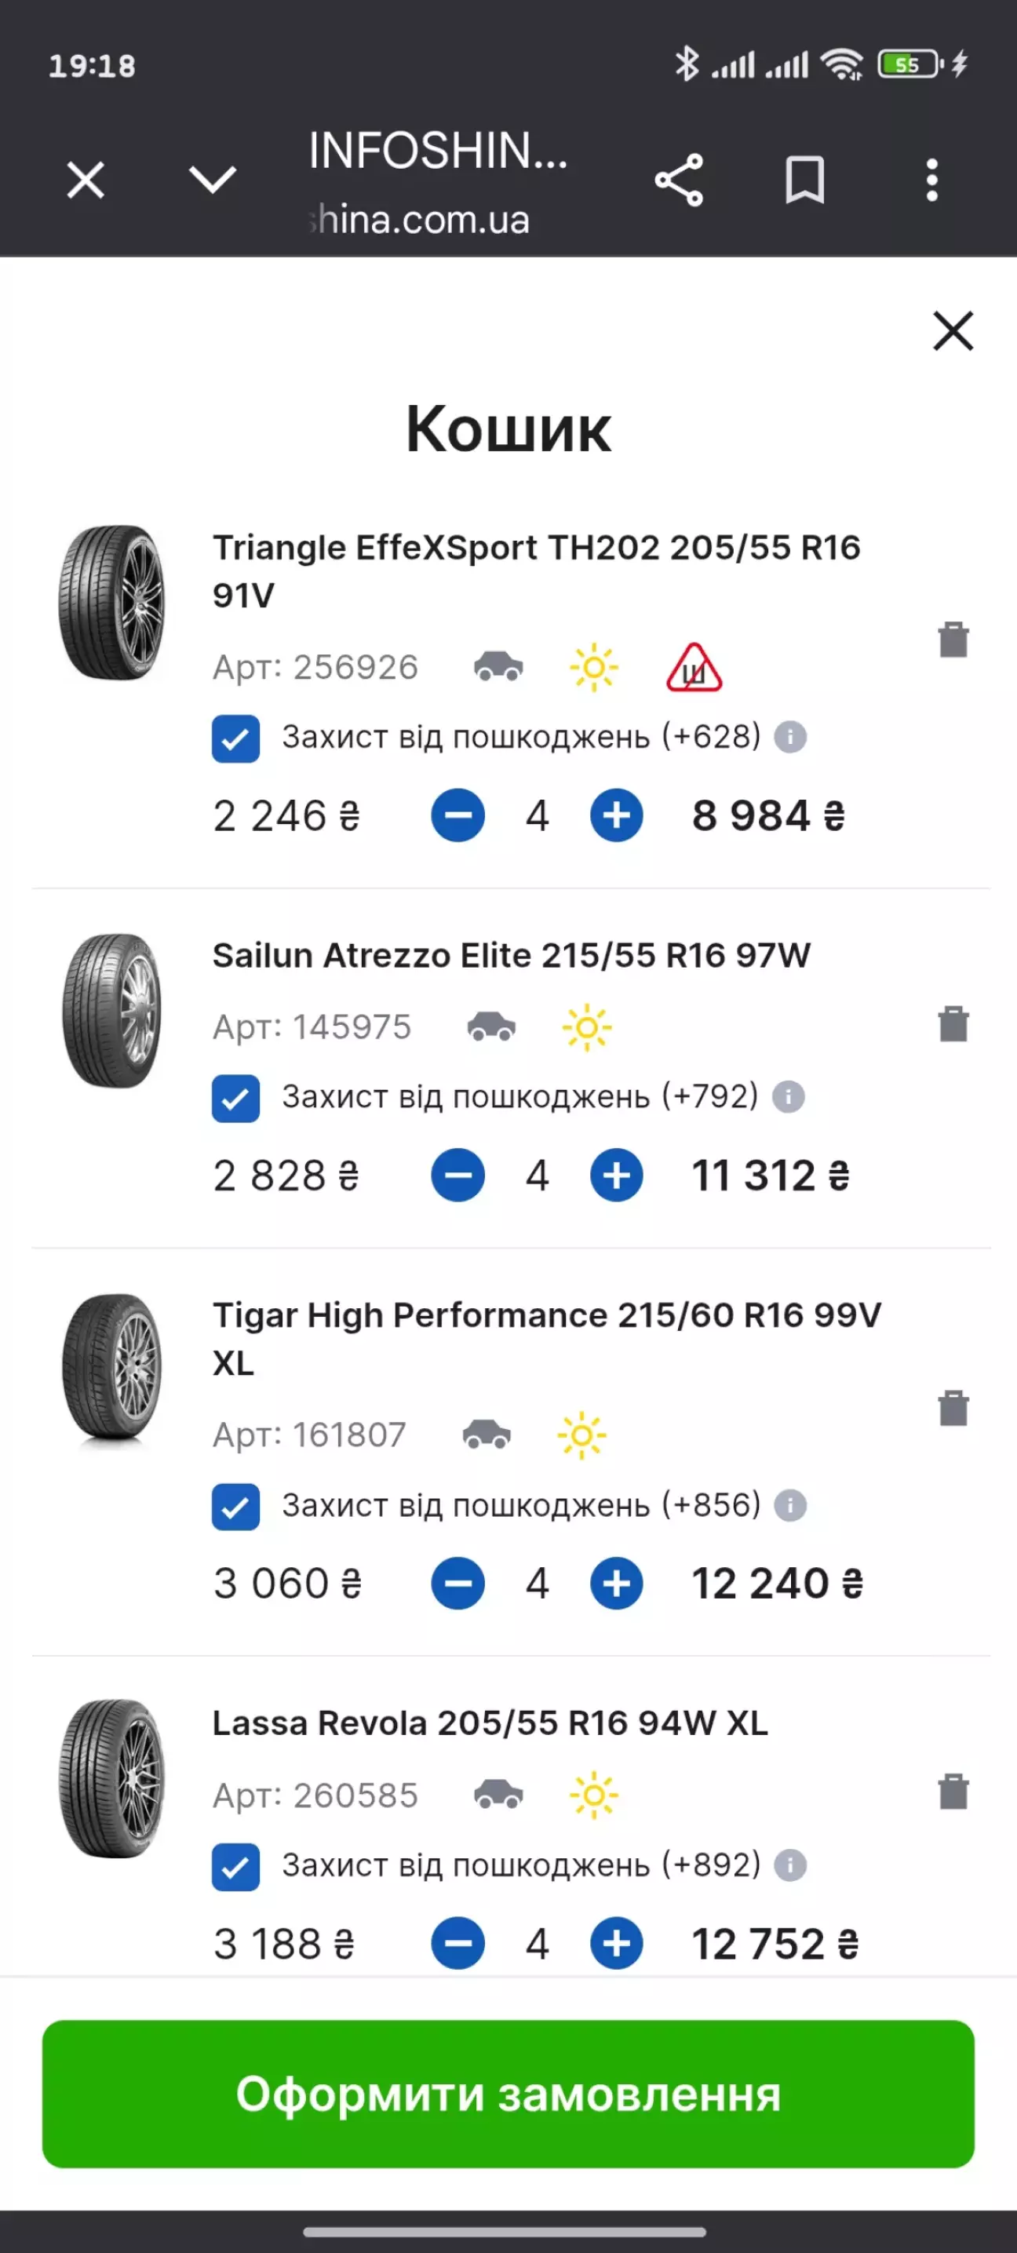Open Sailun Atrezzo Elite 215/55 R16 product link
Viewport: 1017px width, 2253px height.
[x=512, y=955]
